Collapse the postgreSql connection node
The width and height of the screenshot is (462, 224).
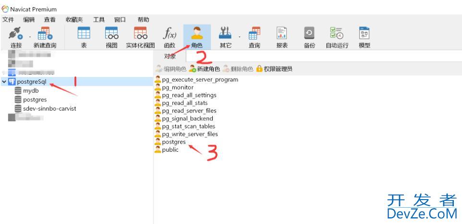click(4, 82)
